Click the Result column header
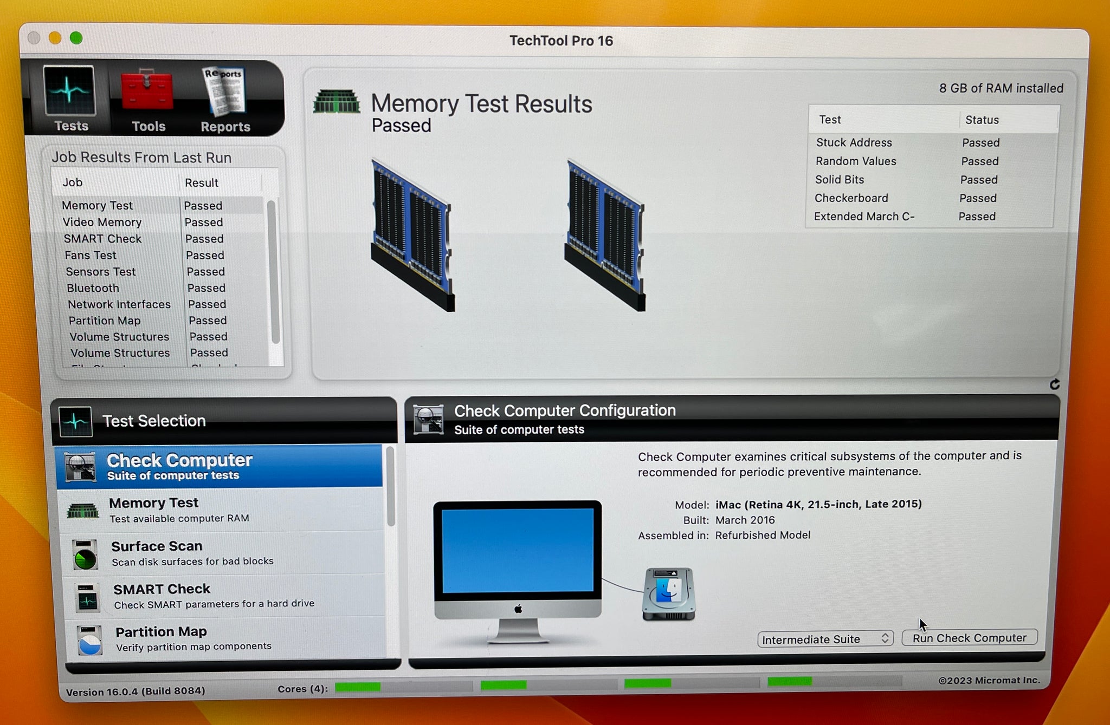 pyautogui.click(x=221, y=182)
